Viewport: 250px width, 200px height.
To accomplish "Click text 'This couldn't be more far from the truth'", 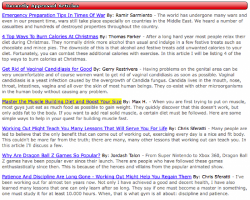I will coord(46,140).
